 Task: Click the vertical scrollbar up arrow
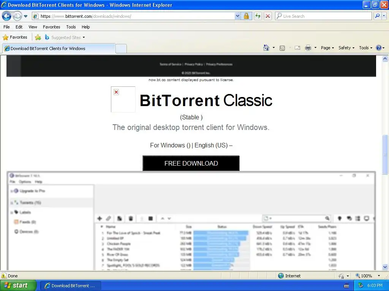(385, 59)
